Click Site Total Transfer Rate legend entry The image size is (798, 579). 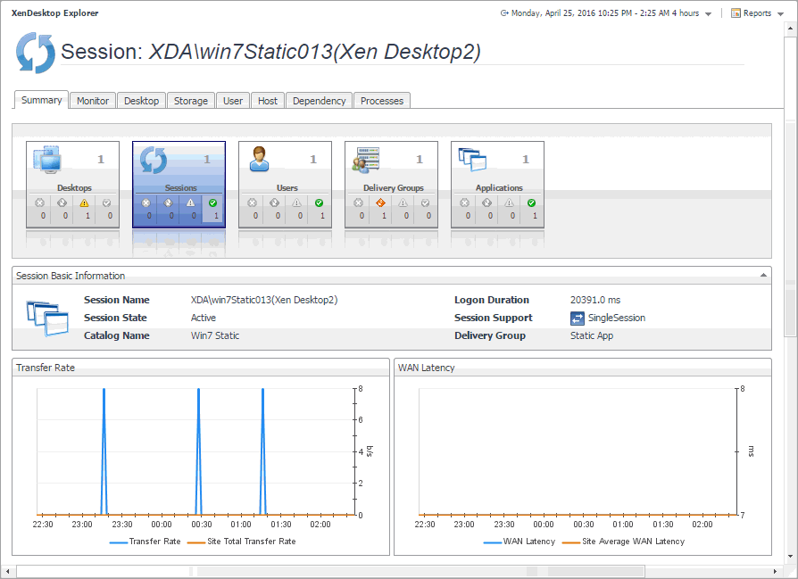tap(242, 542)
